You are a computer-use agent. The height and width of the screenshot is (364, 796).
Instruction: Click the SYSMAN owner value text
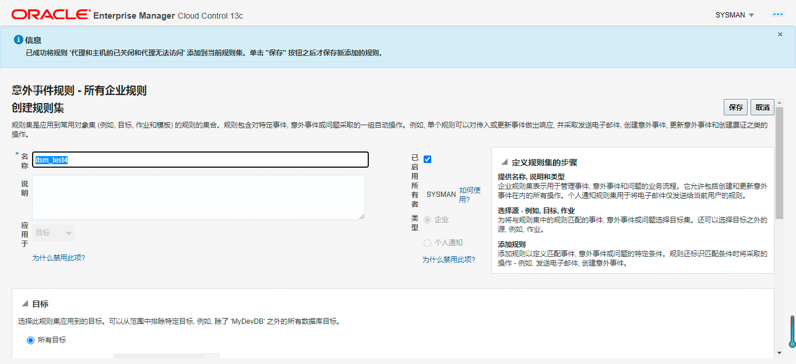[x=441, y=195]
